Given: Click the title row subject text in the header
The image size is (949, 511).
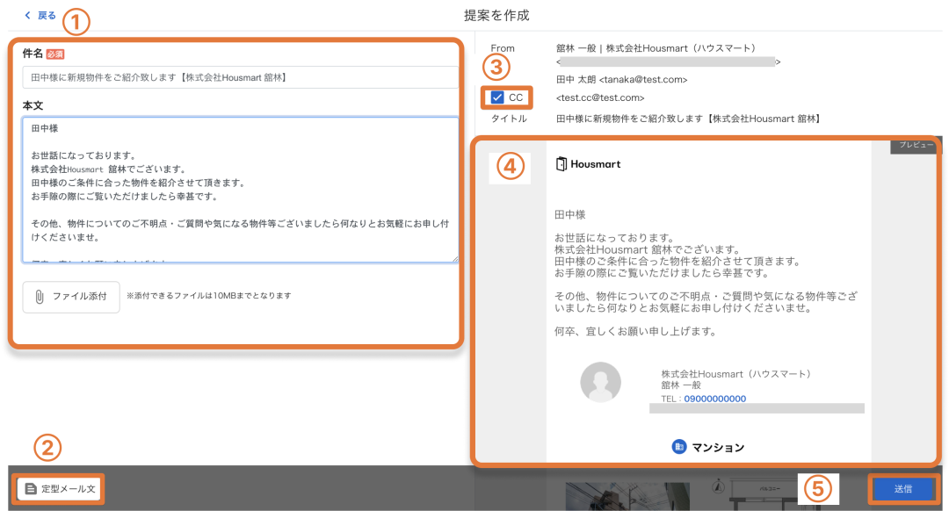Looking at the screenshot, I should (688, 119).
